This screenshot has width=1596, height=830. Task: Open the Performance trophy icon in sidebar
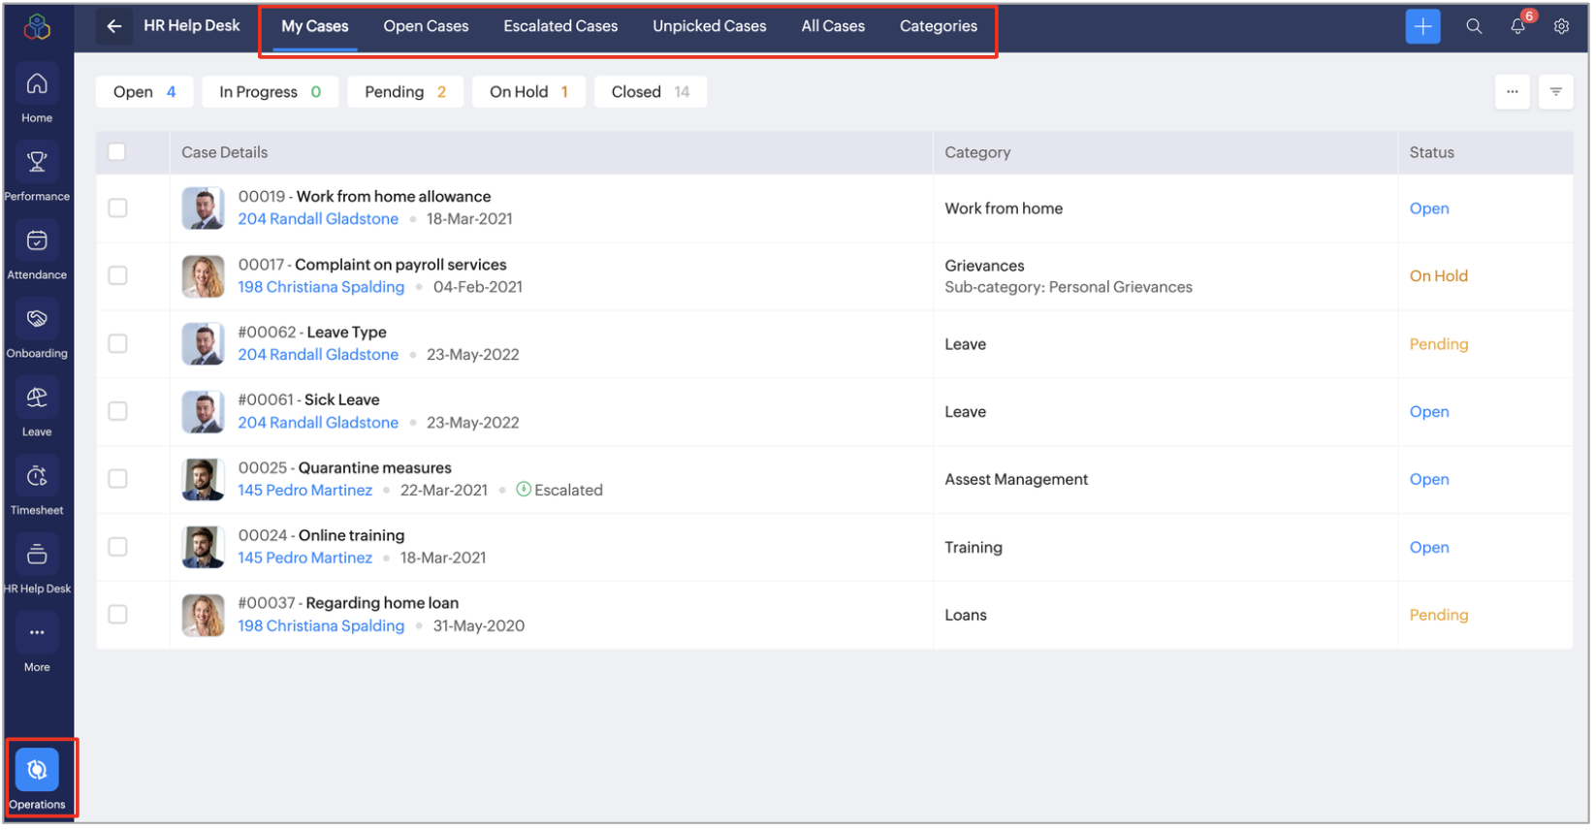click(x=37, y=162)
